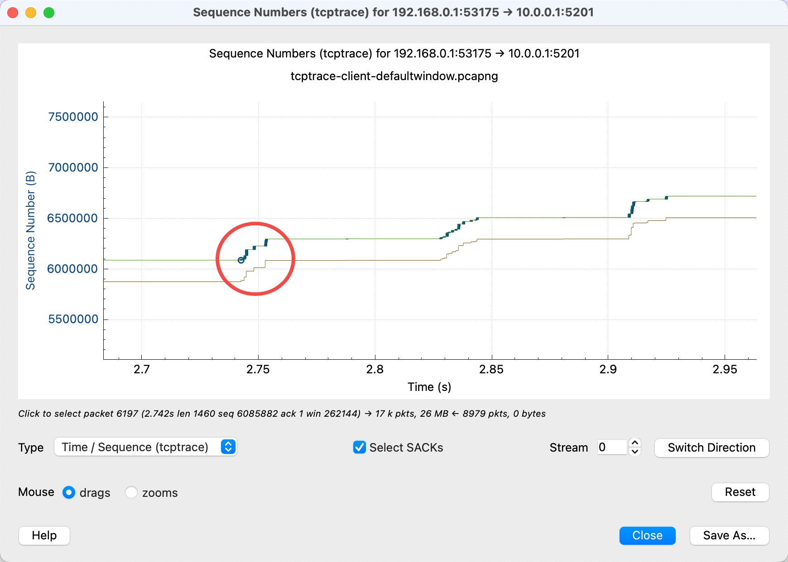Screen dimensions: 788x562
Task: Click the Reset button
Action: tap(740, 492)
